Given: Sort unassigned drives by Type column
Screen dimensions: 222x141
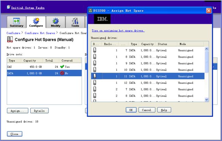Looking at the screenshot, I should 134,44.
